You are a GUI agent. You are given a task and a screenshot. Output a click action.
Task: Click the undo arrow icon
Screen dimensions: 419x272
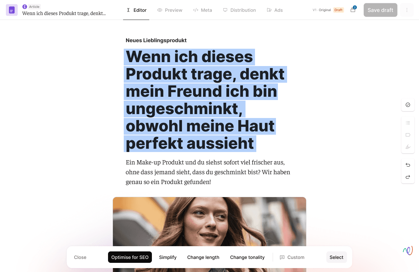click(408, 165)
